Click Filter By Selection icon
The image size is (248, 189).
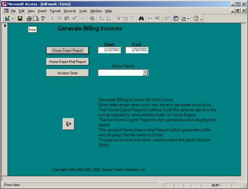[118, 19]
